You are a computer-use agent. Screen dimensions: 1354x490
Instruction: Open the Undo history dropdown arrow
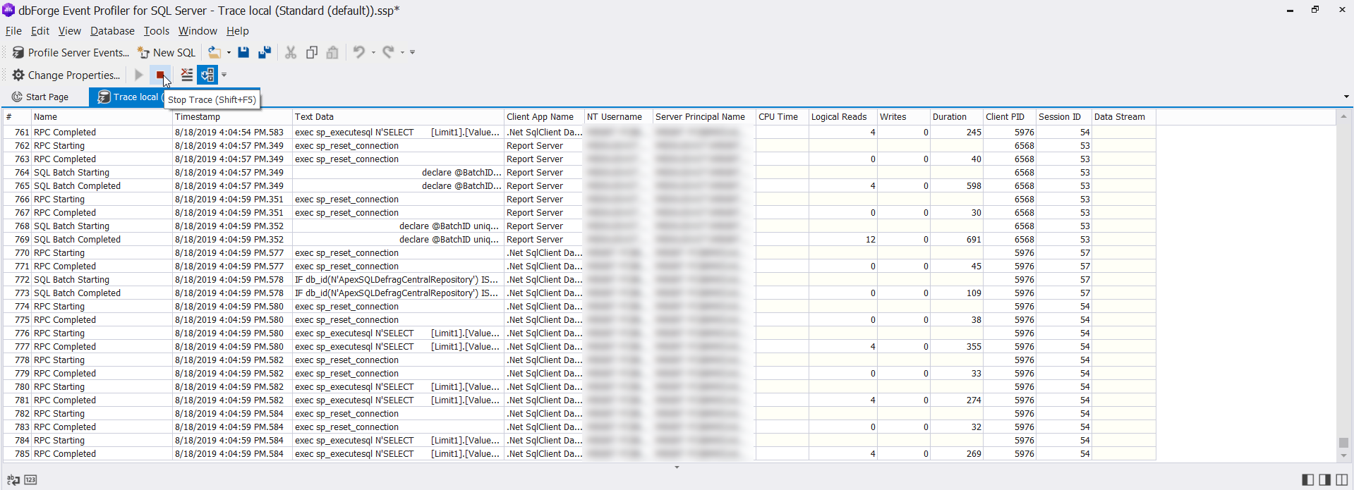373,53
